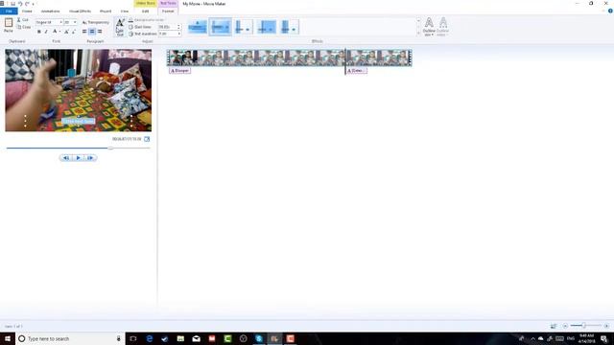Click the selected caption text in preview
The image size is (614, 345).
[x=79, y=122]
